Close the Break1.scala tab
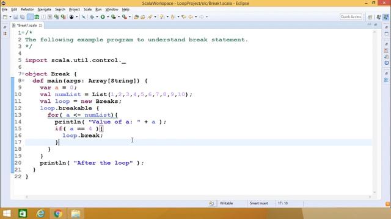391x219 pixels. [x=40, y=26]
